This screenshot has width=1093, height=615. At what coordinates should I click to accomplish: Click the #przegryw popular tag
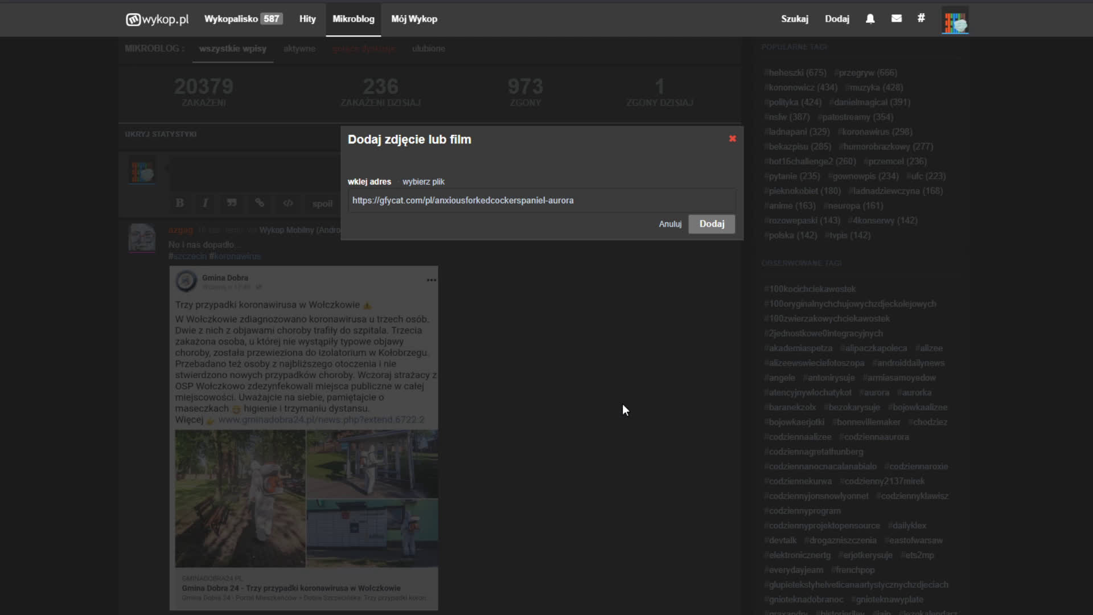(x=865, y=73)
